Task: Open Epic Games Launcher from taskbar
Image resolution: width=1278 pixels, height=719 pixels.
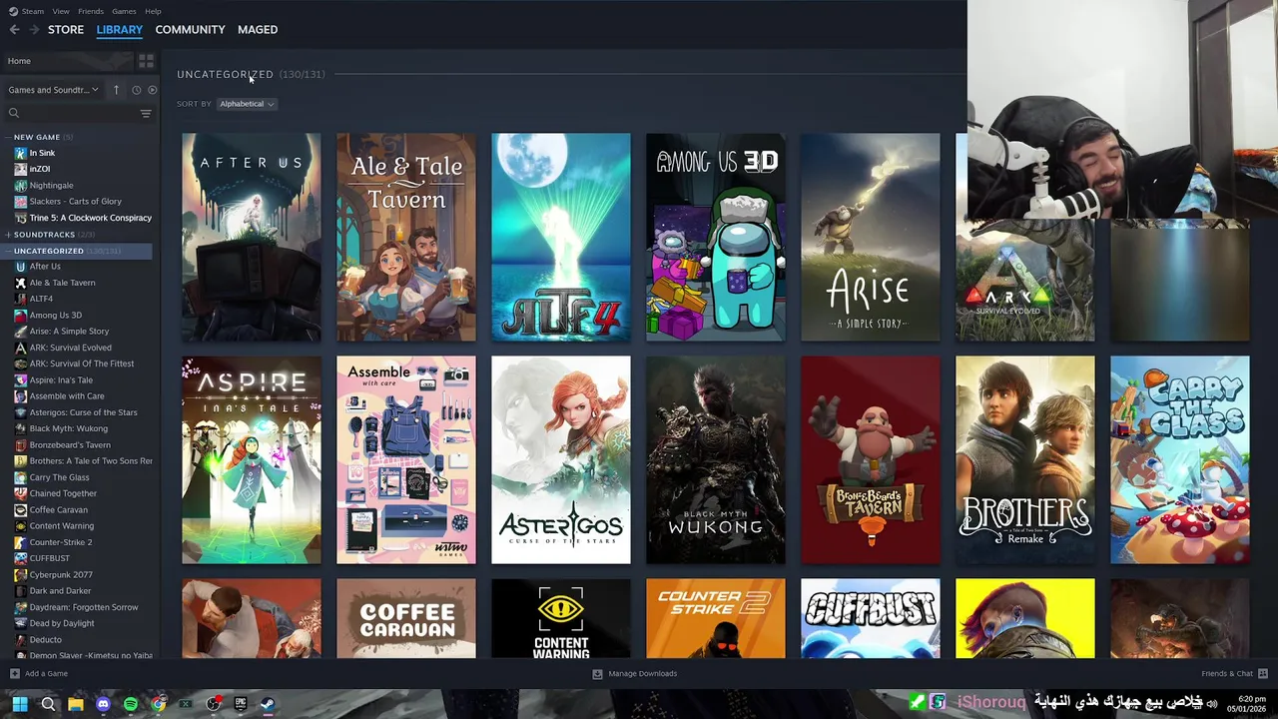Action: [241, 704]
